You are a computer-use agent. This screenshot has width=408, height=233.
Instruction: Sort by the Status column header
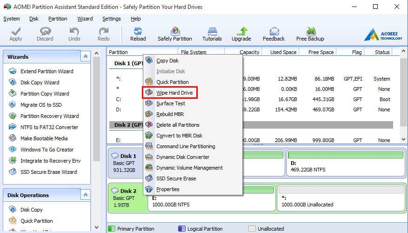tap(378, 52)
